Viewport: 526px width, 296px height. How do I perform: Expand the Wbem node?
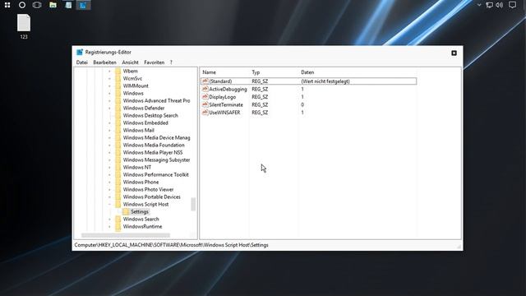click(109, 72)
